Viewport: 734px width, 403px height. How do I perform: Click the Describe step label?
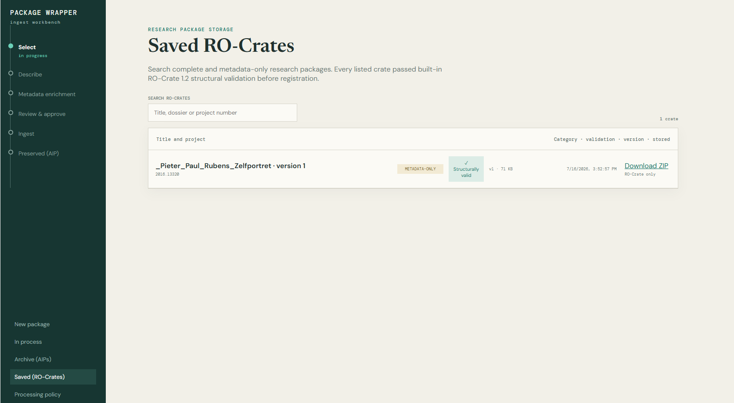[x=30, y=75]
